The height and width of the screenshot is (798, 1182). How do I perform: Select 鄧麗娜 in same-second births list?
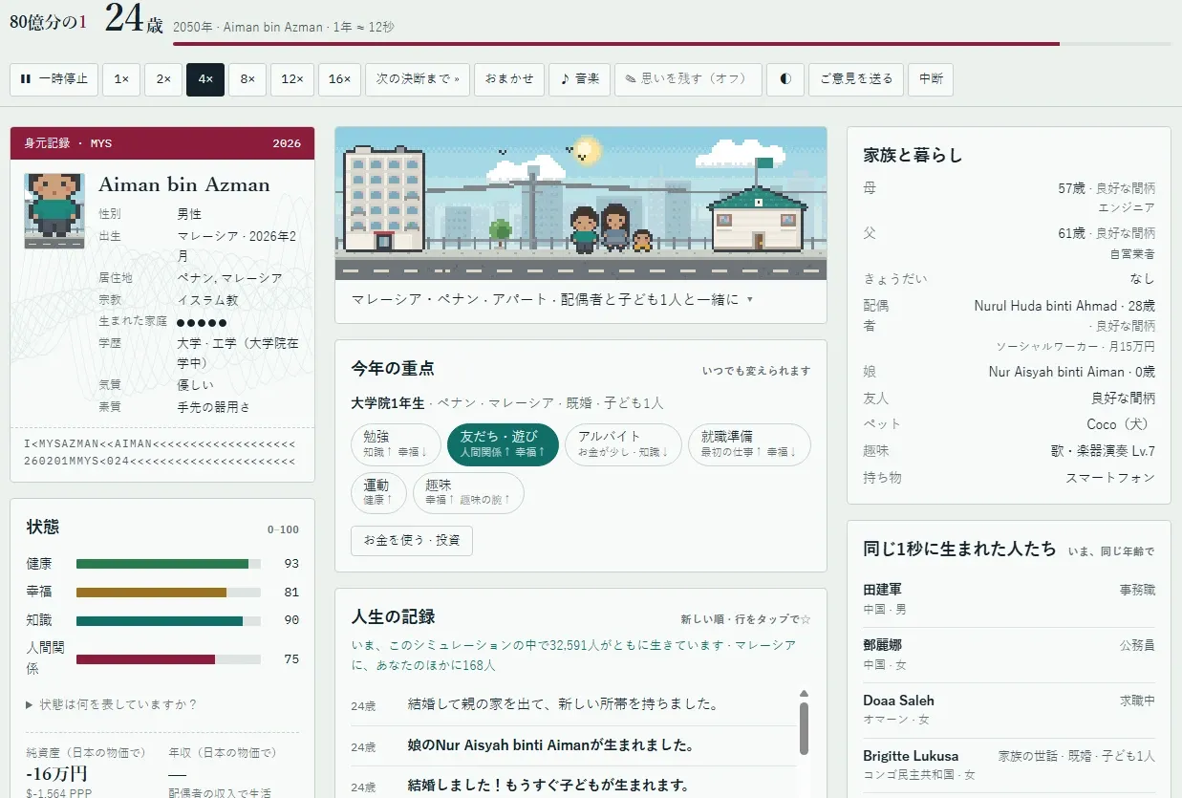point(1009,655)
